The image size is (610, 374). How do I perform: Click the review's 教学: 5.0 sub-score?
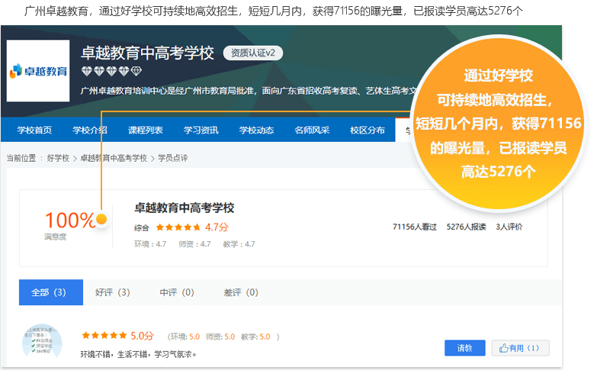coord(255,337)
